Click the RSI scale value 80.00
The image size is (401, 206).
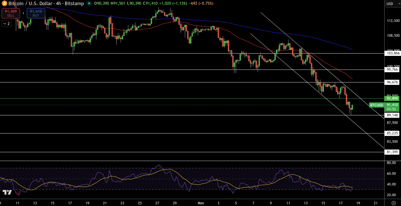point(392,163)
